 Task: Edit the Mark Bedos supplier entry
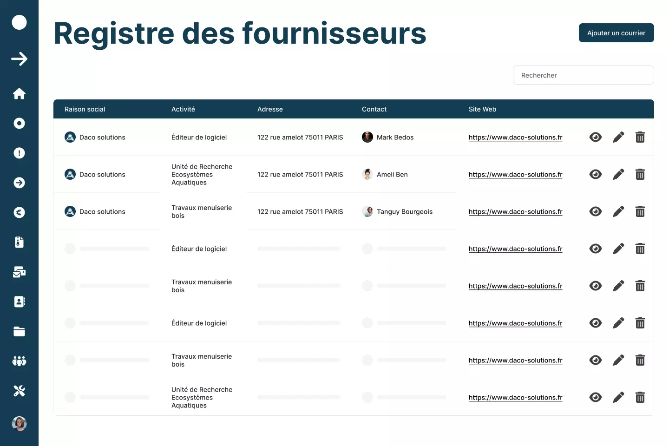pyautogui.click(x=618, y=137)
